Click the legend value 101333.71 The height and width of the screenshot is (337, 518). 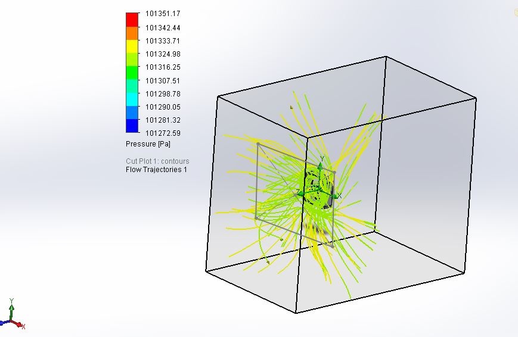(x=163, y=41)
